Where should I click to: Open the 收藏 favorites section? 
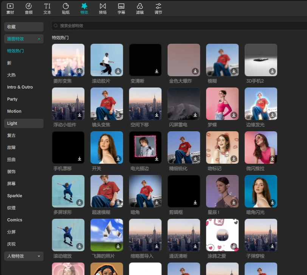coord(24,27)
